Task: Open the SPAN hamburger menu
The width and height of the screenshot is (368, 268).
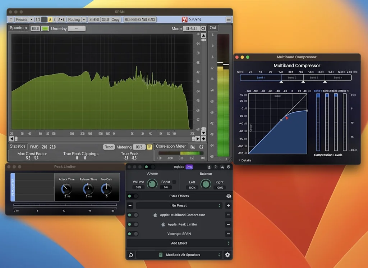Action: coord(229,19)
